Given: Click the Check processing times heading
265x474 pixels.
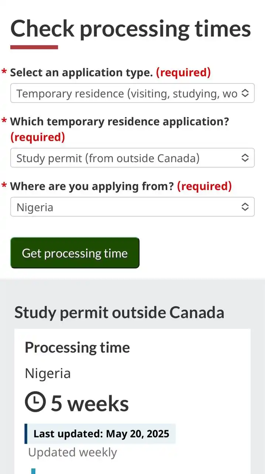Looking at the screenshot, I should pyautogui.click(x=131, y=29).
